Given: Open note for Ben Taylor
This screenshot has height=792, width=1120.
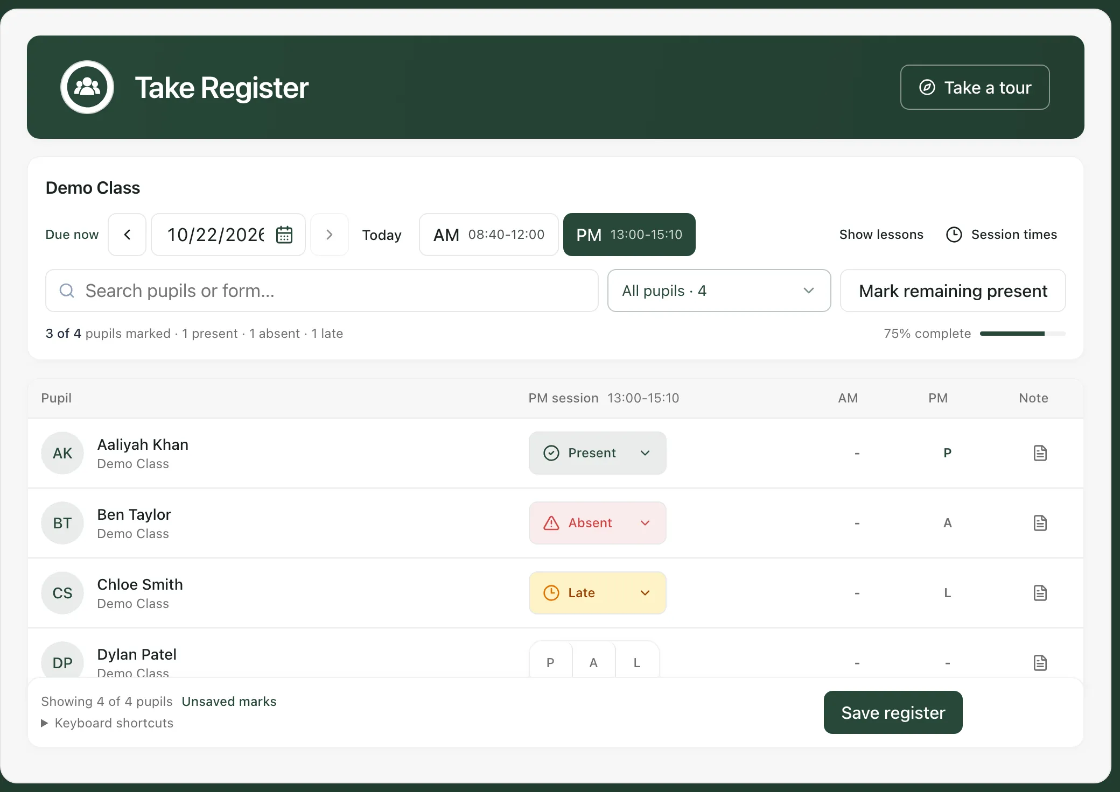Looking at the screenshot, I should pos(1040,523).
